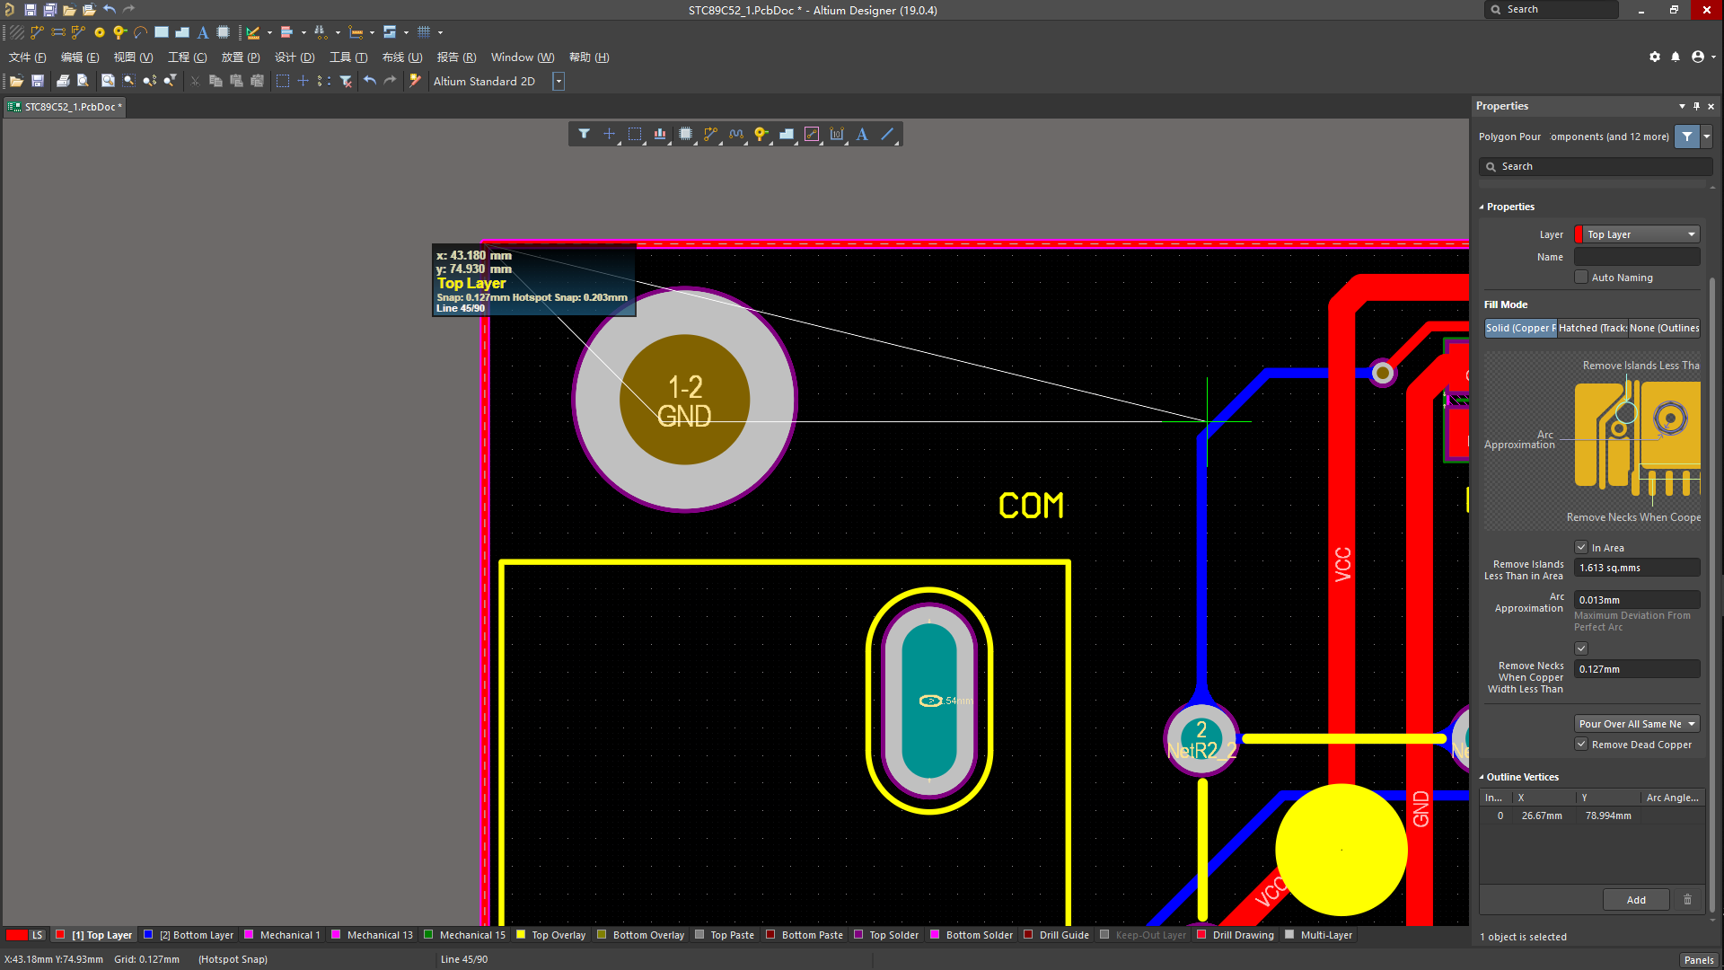
Task: Collapse the Outline Vertices section
Action: tap(1482, 777)
